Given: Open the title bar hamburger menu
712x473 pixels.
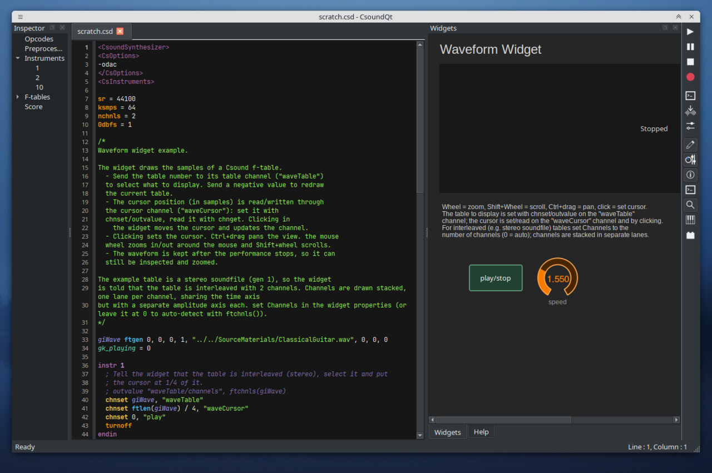Looking at the screenshot, I should 21,17.
